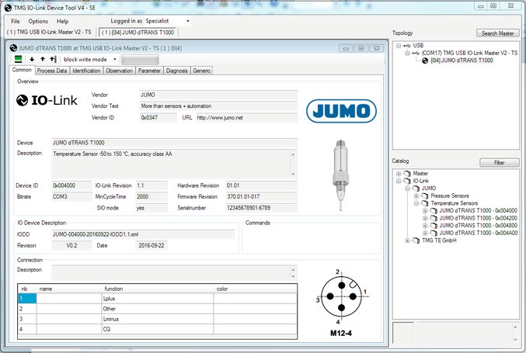Viewport: 526px width, 353px height.
Task: Collapse the IO-Link catalog node
Action: 399,181
